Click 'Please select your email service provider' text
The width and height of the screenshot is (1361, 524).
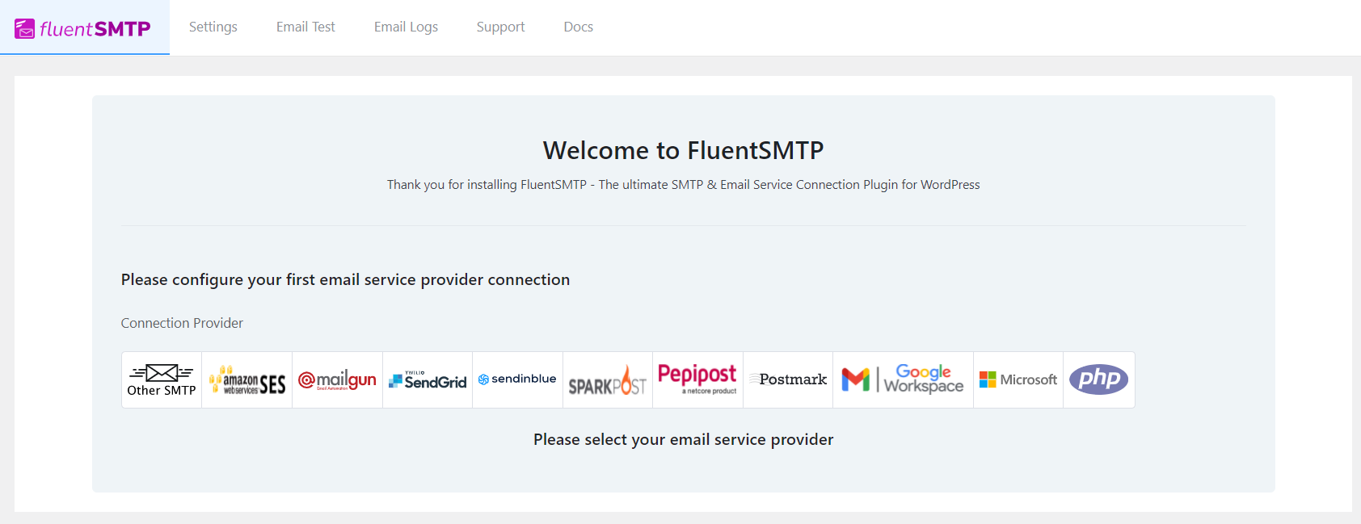point(684,439)
